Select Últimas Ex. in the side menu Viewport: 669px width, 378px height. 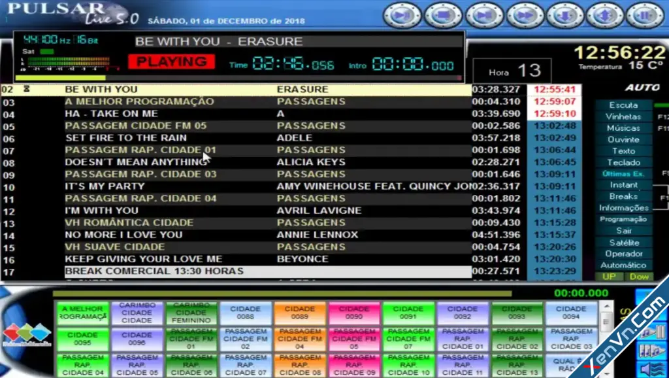pyautogui.click(x=623, y=174)
